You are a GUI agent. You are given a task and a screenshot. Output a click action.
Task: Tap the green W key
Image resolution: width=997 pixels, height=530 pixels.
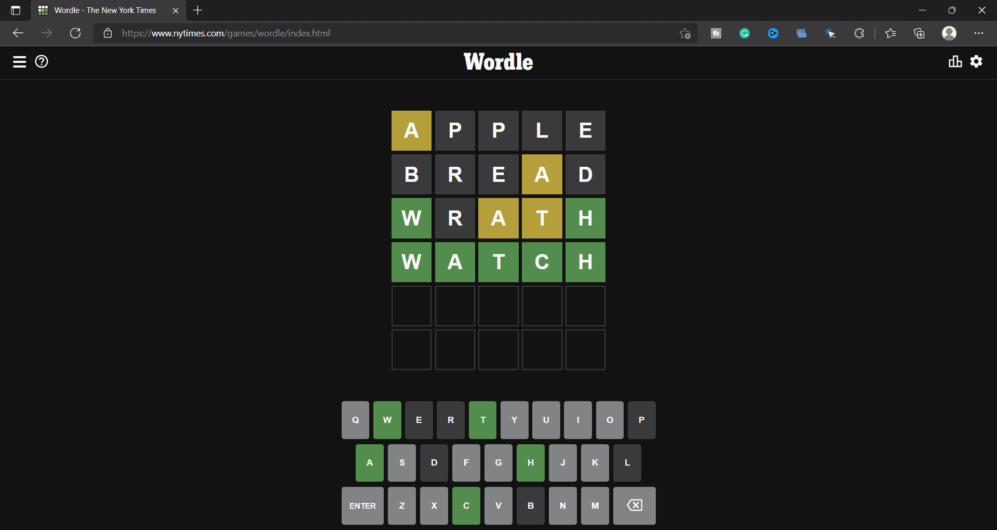click(387, 420)
